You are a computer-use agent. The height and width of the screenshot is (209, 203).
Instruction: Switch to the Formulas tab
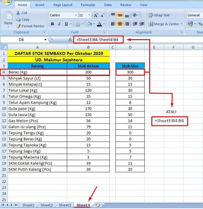point(88,5)
